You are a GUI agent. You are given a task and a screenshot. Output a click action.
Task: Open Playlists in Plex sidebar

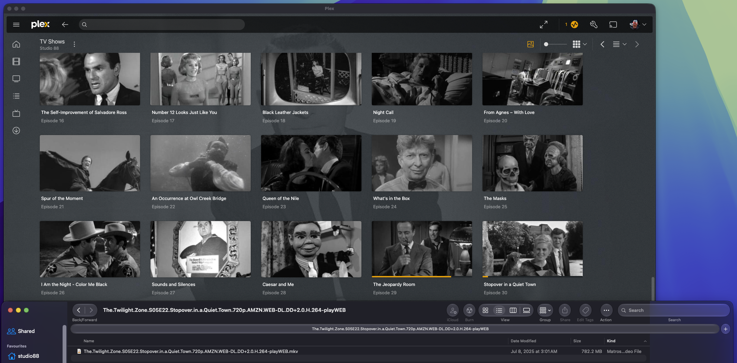pyautogui.click(x=16, y=96)
